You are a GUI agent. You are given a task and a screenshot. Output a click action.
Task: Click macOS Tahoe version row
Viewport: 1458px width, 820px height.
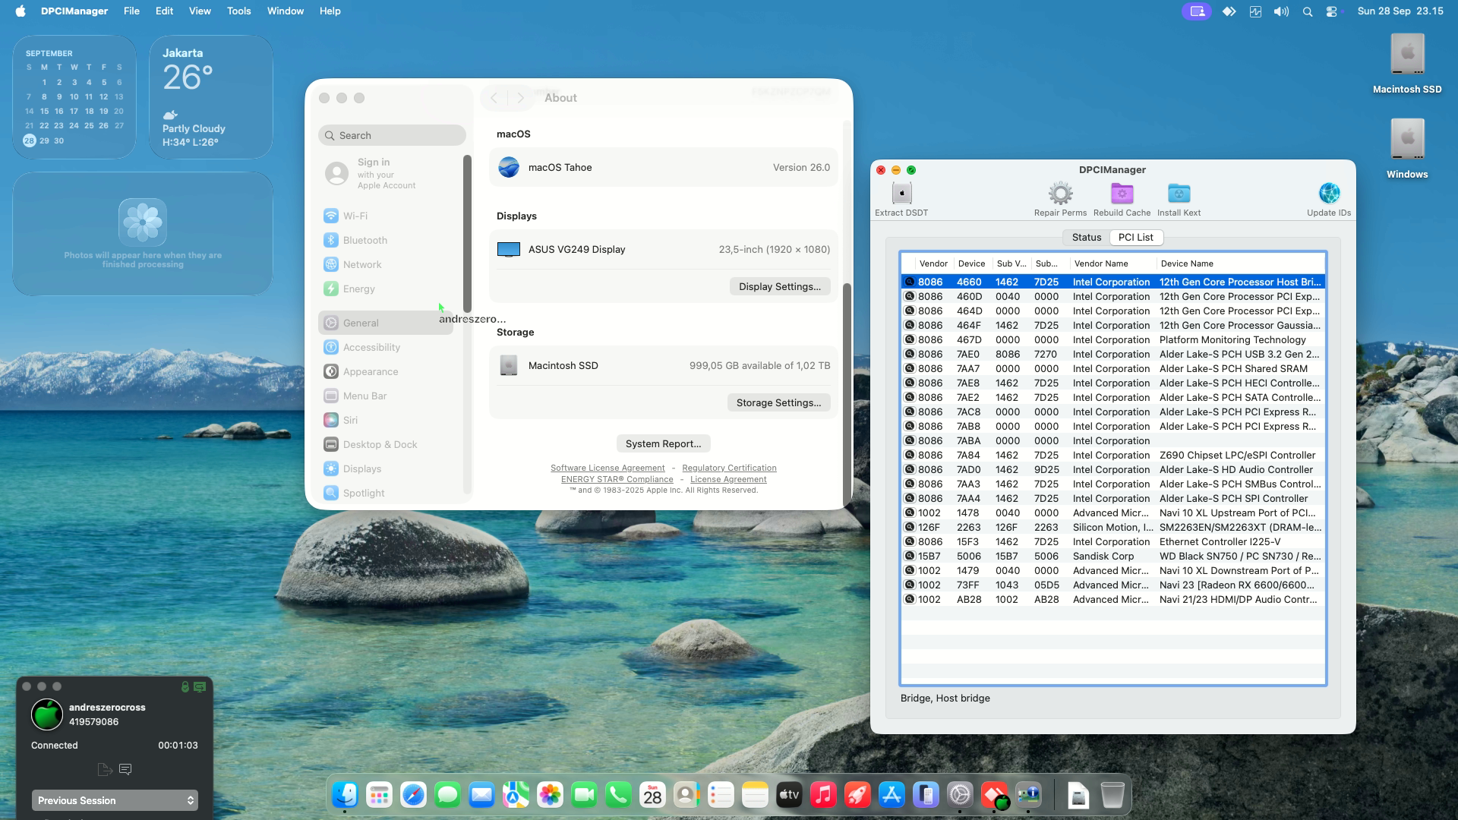pyautogui.click(x=663, y=168)
